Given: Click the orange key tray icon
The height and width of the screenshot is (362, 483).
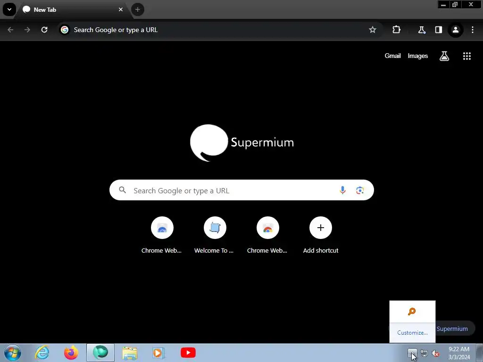Looking at the screenshot, I should point(412,312).
